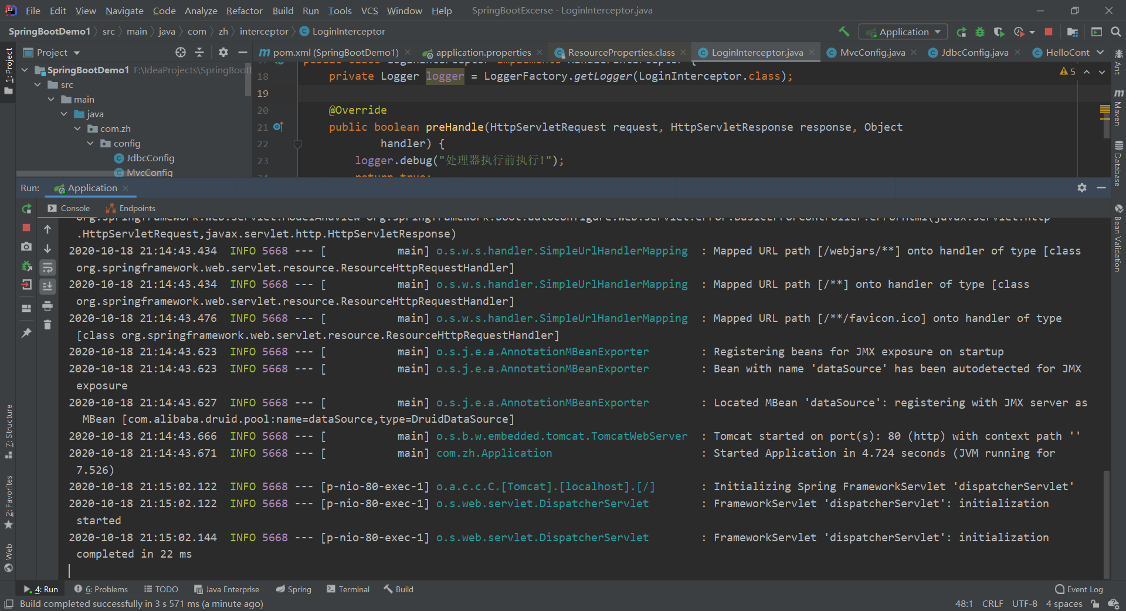
Task: Open Search Everywhere magnifier icon
Action: 1116,32
